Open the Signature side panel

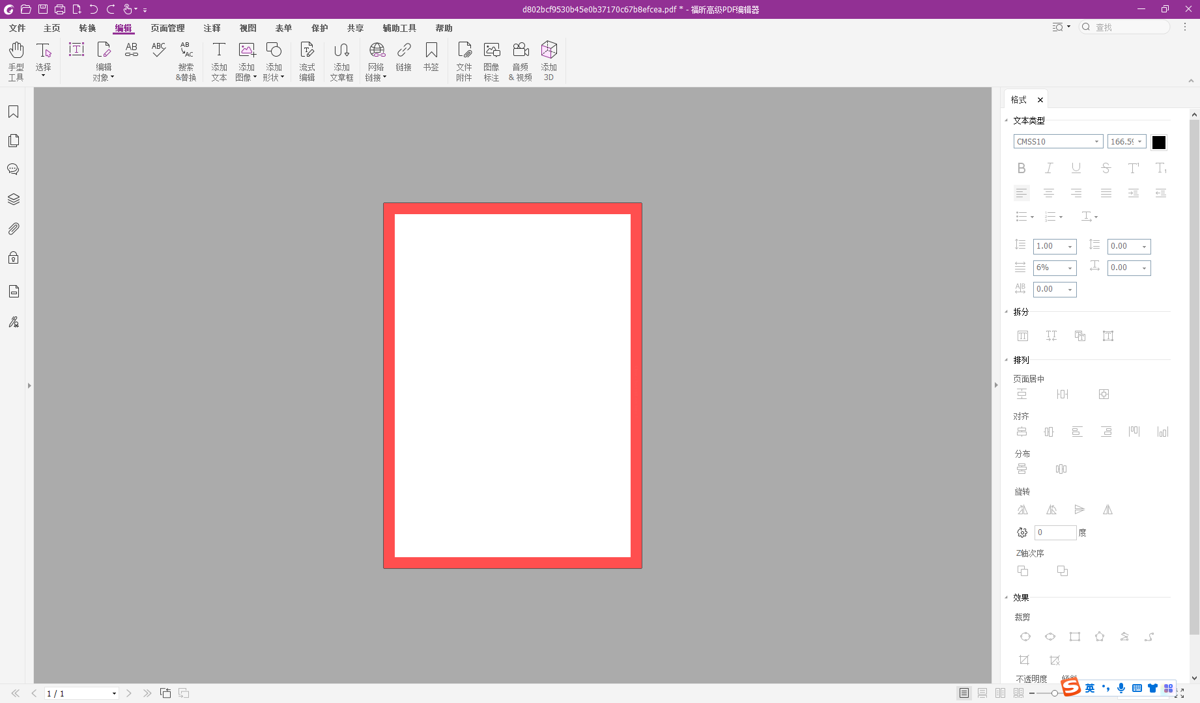coord(13,322)
